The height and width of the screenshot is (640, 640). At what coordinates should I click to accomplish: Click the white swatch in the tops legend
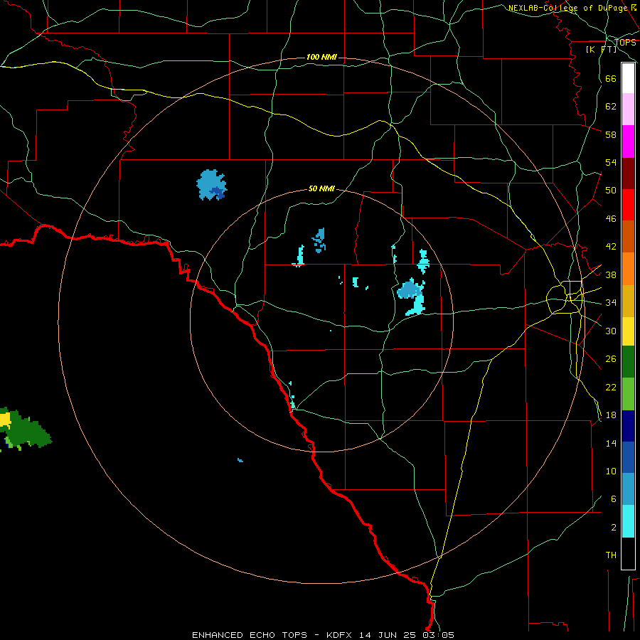pyautogui.click(x=628, y=78)
